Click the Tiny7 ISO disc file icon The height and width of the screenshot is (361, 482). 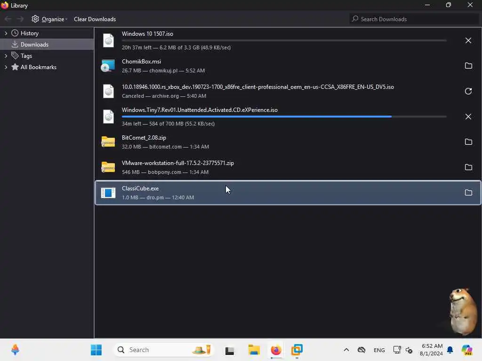pyautogui.click(x=108, y=117)
